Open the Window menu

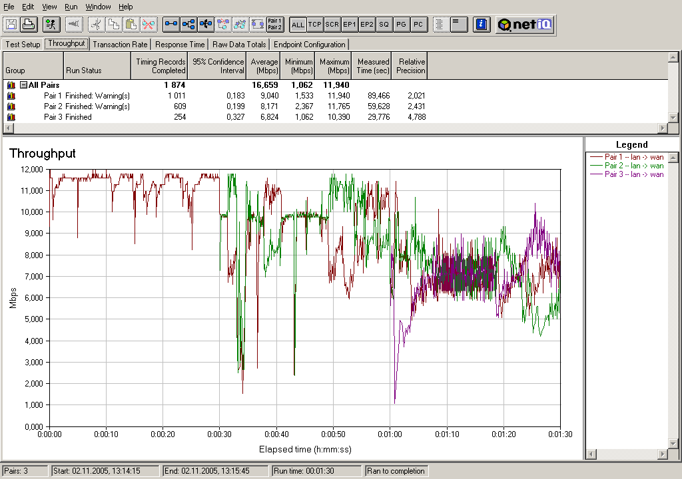coord(98,7)
